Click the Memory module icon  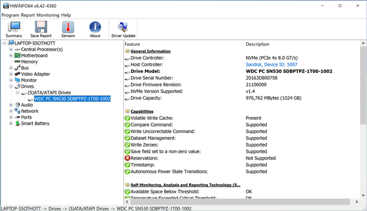pyautogui.click(x=18, y=62)
